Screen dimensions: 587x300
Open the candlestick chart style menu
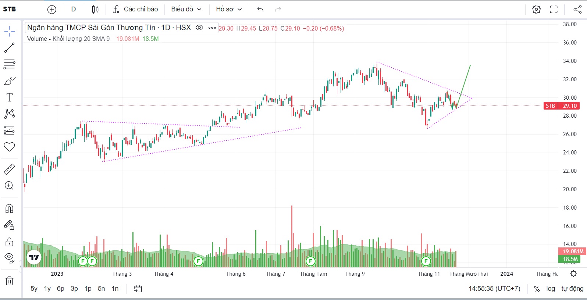coord(95,9)
